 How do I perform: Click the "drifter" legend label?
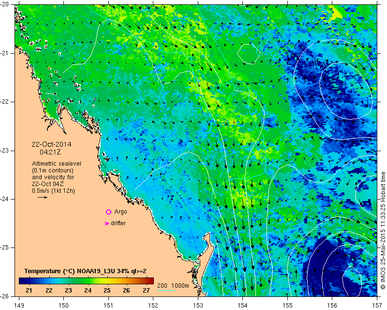click(x=118, y=223)
